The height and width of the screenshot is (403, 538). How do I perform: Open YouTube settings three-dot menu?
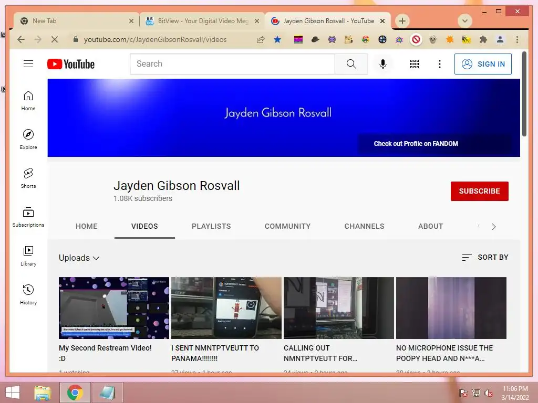click(440, 63)
